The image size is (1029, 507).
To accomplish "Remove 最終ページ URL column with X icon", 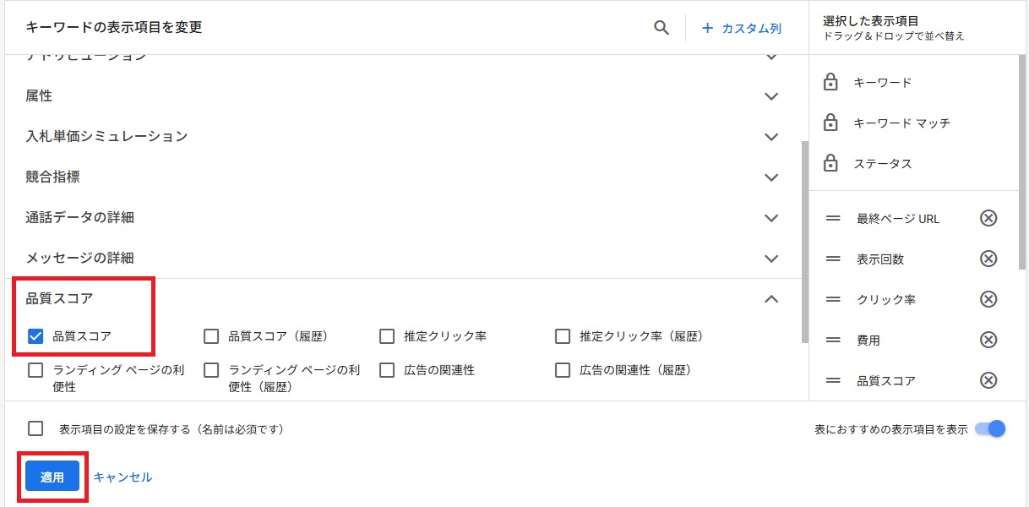I will tap(988, 218).
